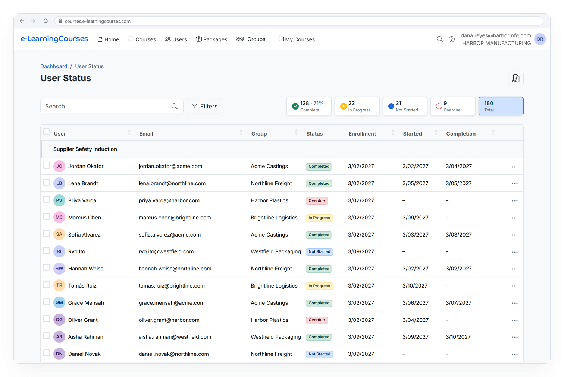The height and width of the screenshot is (377, 564).
Task: Filter by the 128 Complete stat card
Action: click(309, 106)
